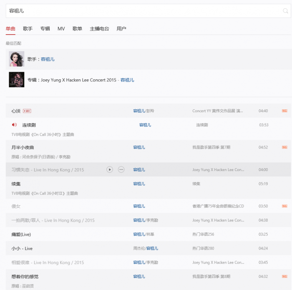Screen dimensions: 292x290
Task: Switch to the 歌手 tab
Action: (28, 29)
